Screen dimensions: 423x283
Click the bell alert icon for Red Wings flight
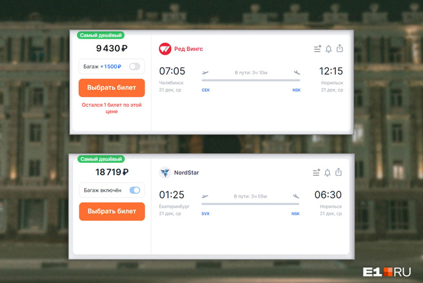[x=328, y=49]
